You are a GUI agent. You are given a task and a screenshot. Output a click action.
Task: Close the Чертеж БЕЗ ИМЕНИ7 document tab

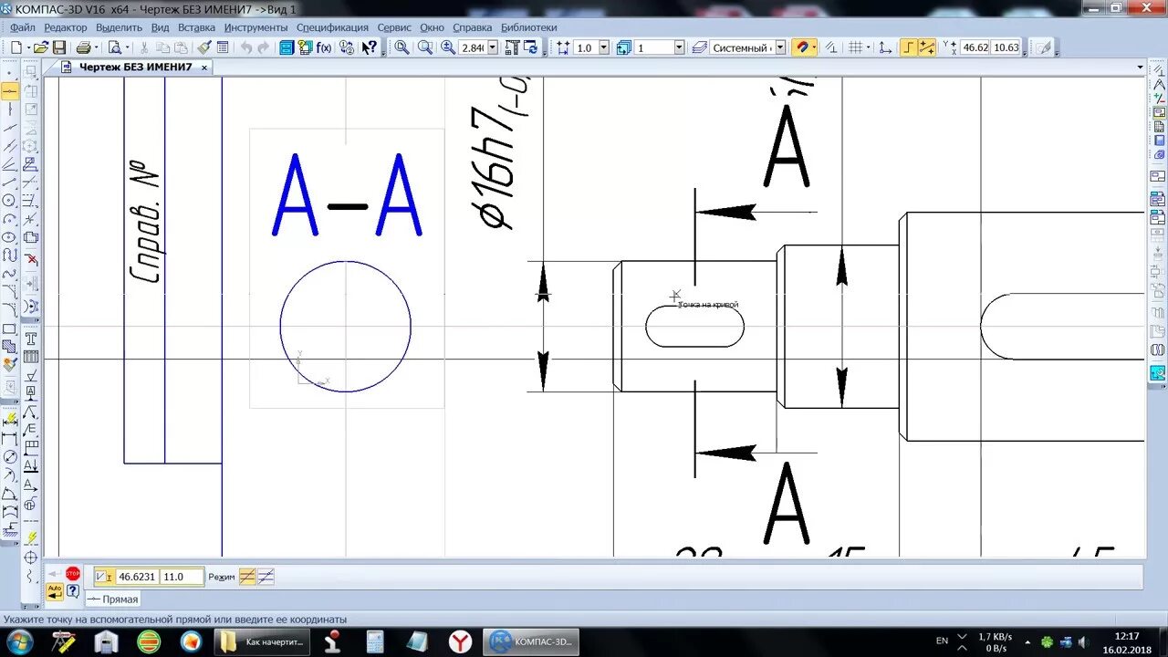pos(204,68)
